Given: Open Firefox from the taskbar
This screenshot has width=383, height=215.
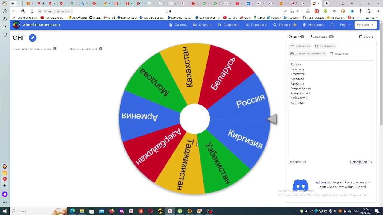Looking at the screenshot, I should point(112,211).
